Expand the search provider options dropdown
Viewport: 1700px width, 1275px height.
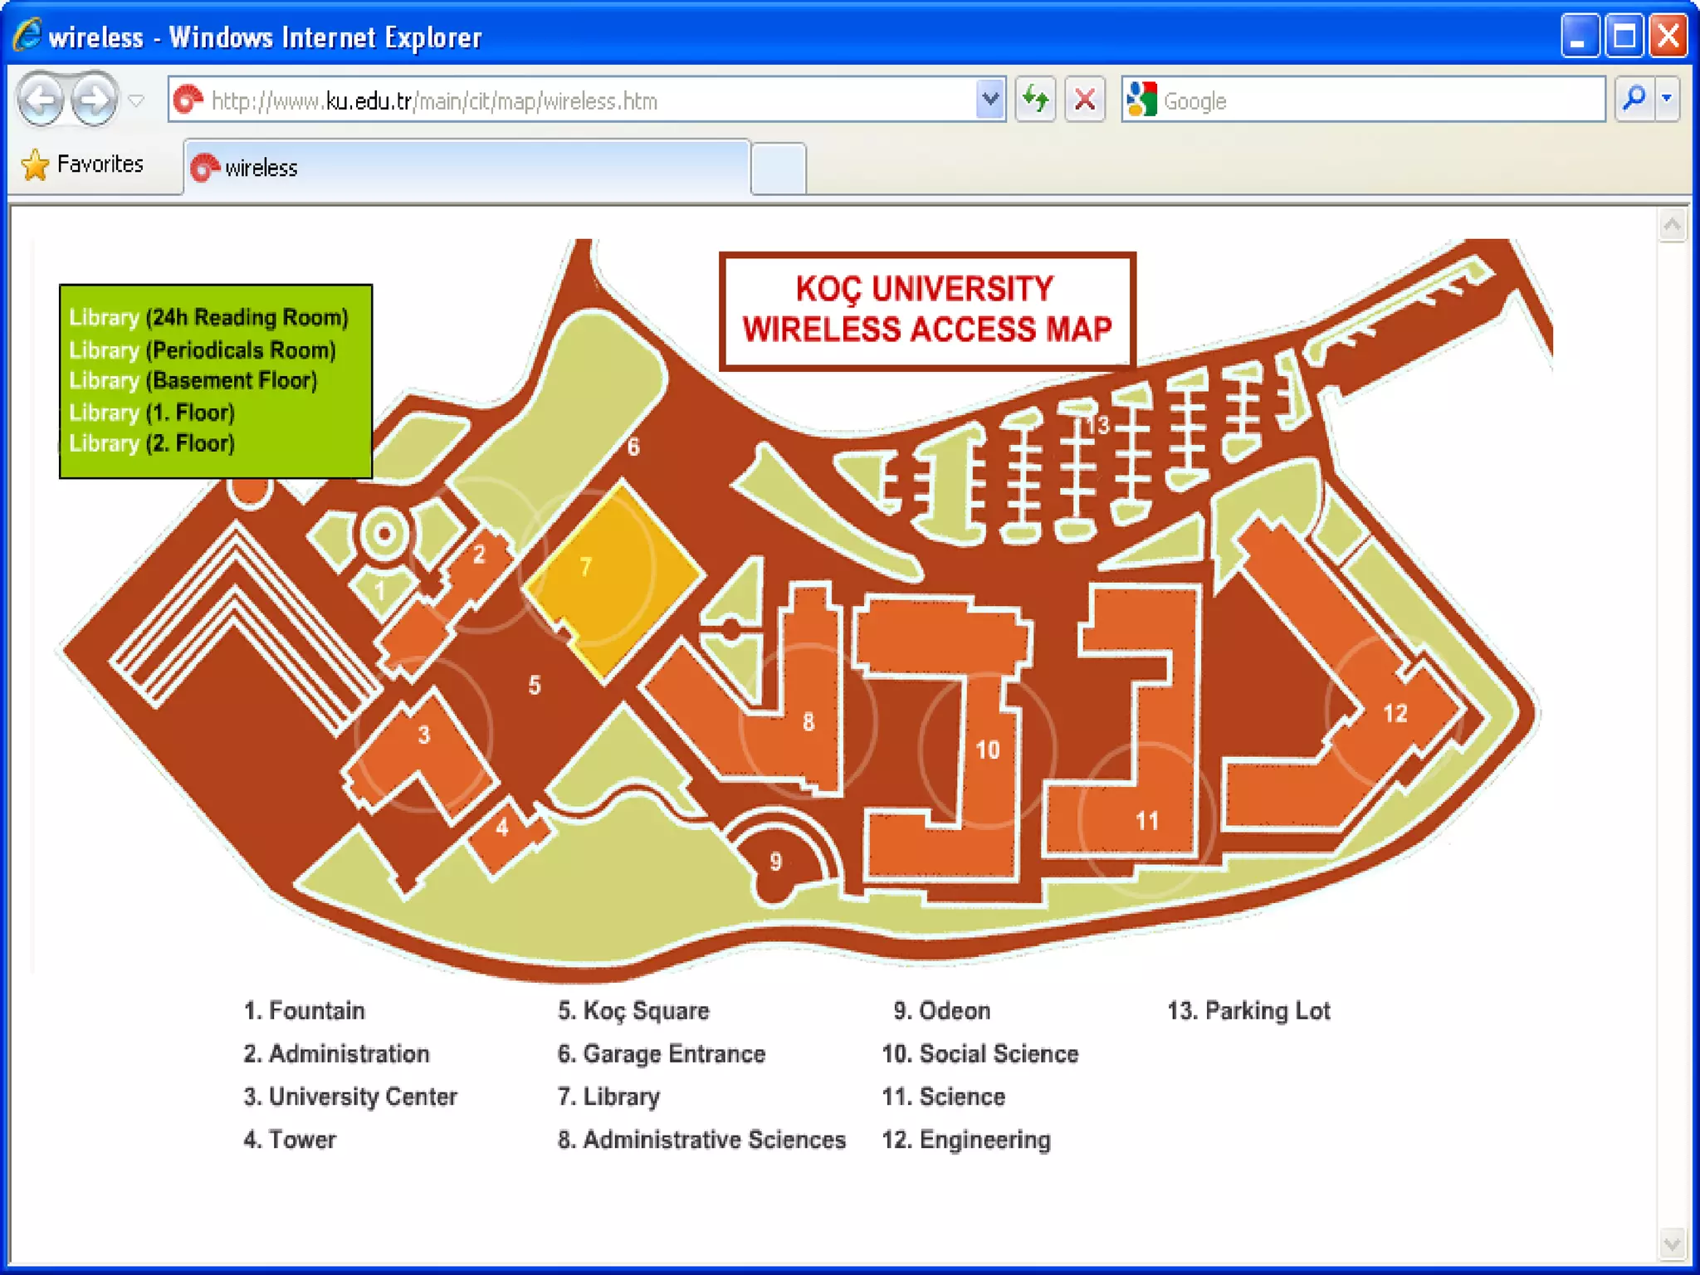click(1667, 99)
